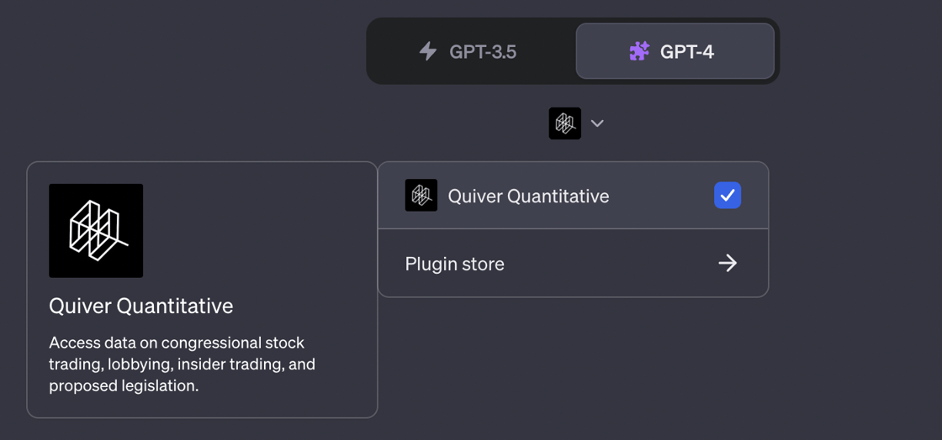Click blank space beside the info card logo
The height and width of the screenshot is (440, 942).
252,231
